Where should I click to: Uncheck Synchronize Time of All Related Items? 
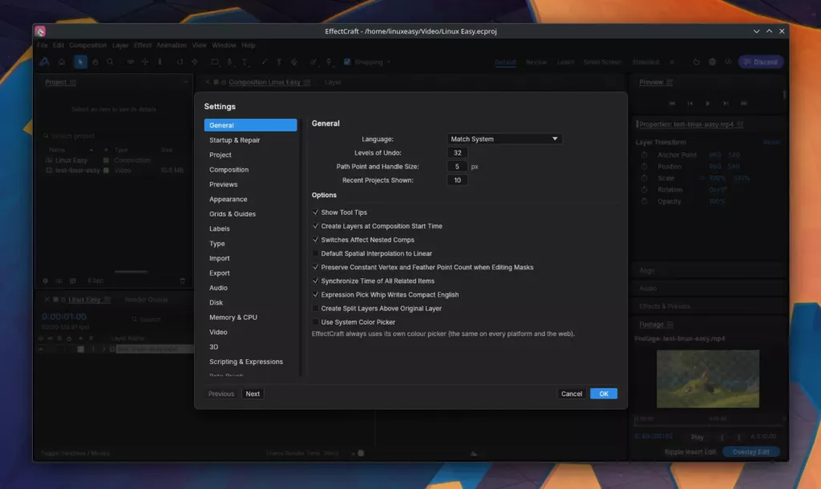click(315, 281)
